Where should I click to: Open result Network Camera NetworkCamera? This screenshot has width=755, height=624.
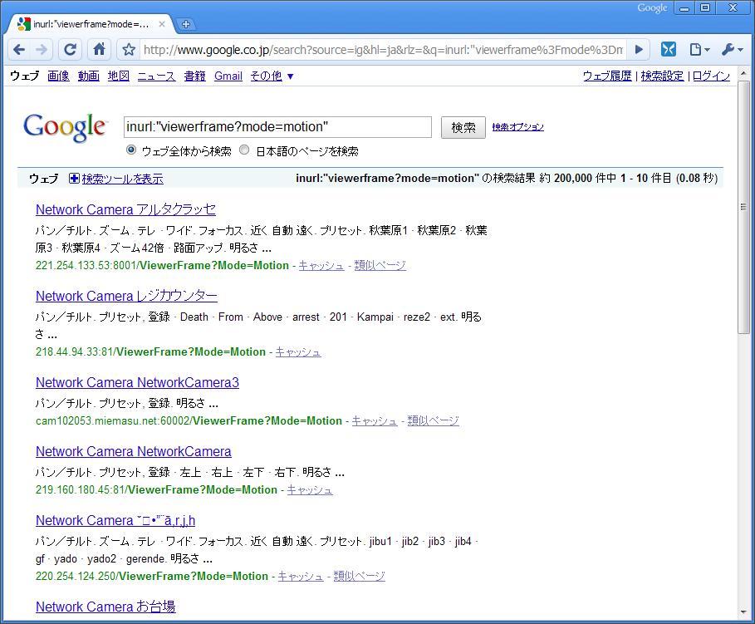[x=134, y=451]
